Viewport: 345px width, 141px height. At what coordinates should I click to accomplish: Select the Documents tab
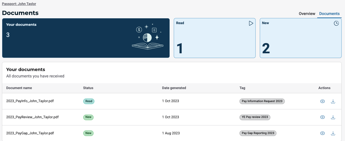(x=329, y=14)
